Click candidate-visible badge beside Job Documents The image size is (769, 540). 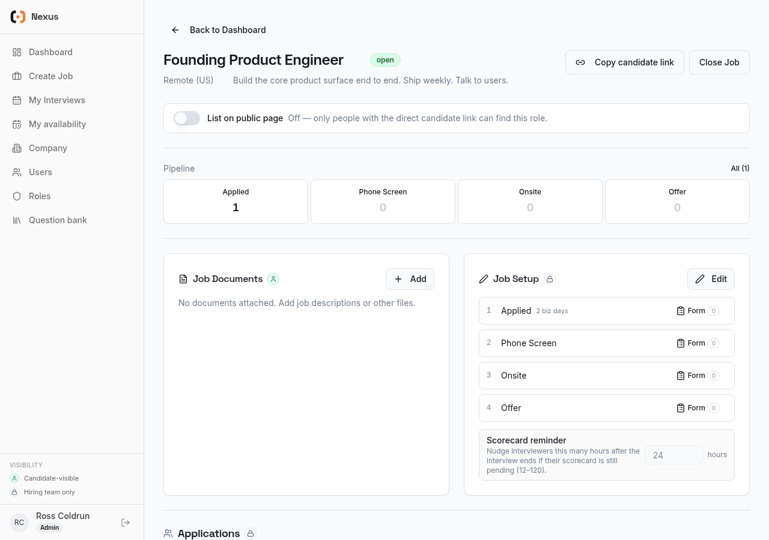coord(273,279)
